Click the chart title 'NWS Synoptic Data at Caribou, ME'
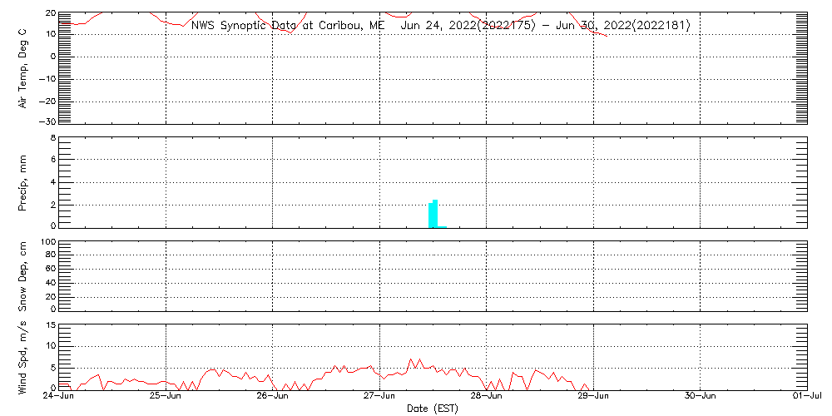 288,26
